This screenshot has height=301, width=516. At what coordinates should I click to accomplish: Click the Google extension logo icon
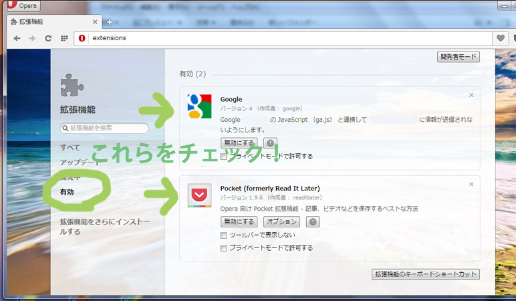point(199,106)
